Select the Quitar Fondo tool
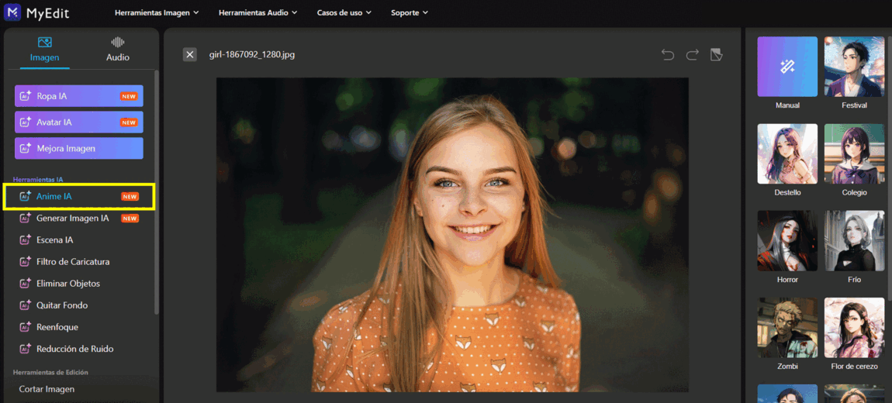892x403 pixels. pos(61,305)
